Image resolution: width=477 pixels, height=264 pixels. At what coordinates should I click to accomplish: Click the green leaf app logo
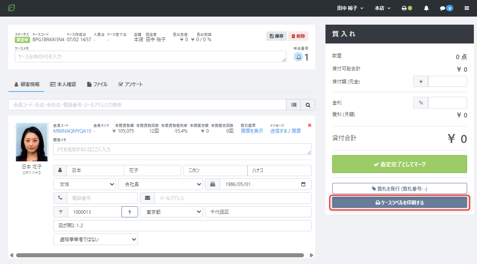tap(12, 8)
